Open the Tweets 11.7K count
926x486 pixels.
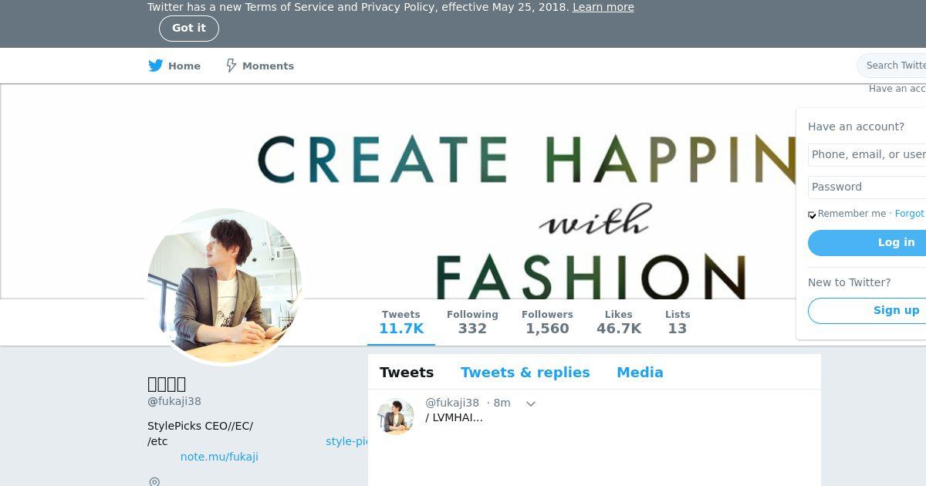pyautogui.click(x=401, y=322)
